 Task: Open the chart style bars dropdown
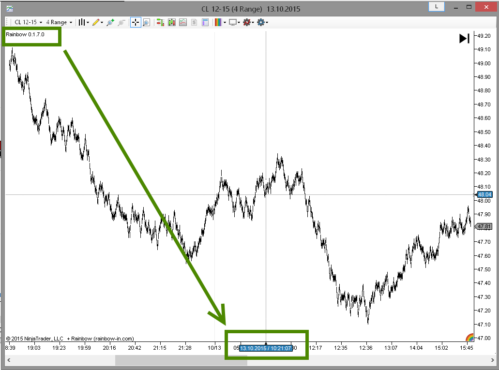click(x=84, y=22)
